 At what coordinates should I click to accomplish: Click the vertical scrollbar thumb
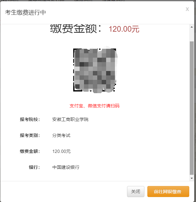click(x=192, y=108)
